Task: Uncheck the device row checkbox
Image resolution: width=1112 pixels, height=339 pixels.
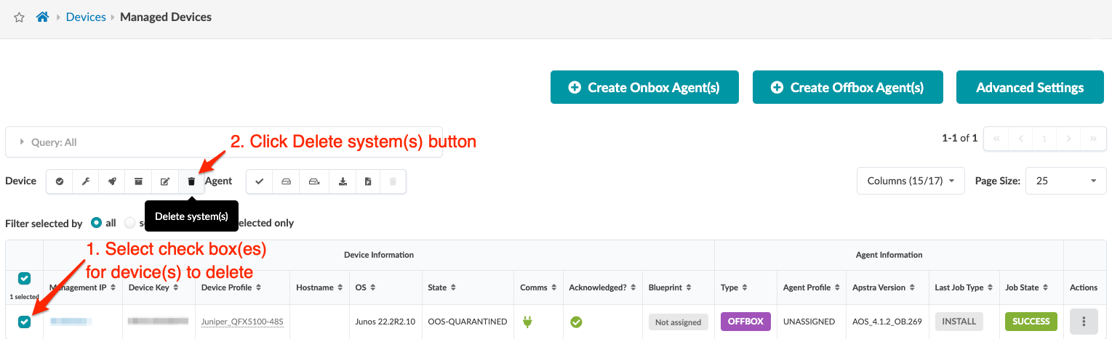Action: pos(25,322)
